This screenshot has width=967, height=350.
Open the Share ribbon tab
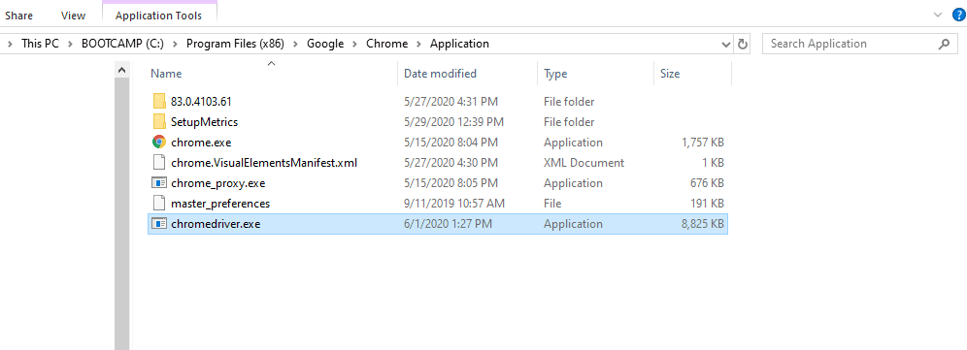point(19,16)
